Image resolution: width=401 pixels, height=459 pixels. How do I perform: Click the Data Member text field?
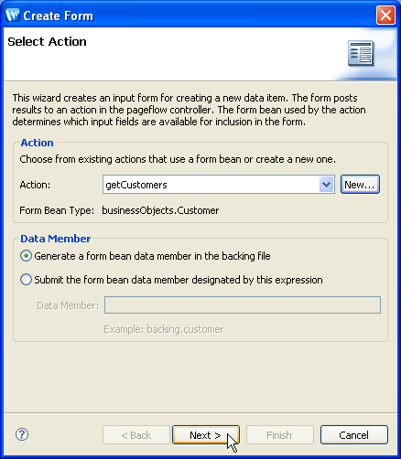point(243,304)
